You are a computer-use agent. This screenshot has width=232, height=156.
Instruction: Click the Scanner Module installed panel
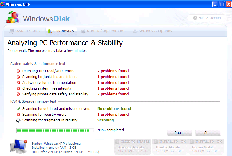[x=206, y=146]
